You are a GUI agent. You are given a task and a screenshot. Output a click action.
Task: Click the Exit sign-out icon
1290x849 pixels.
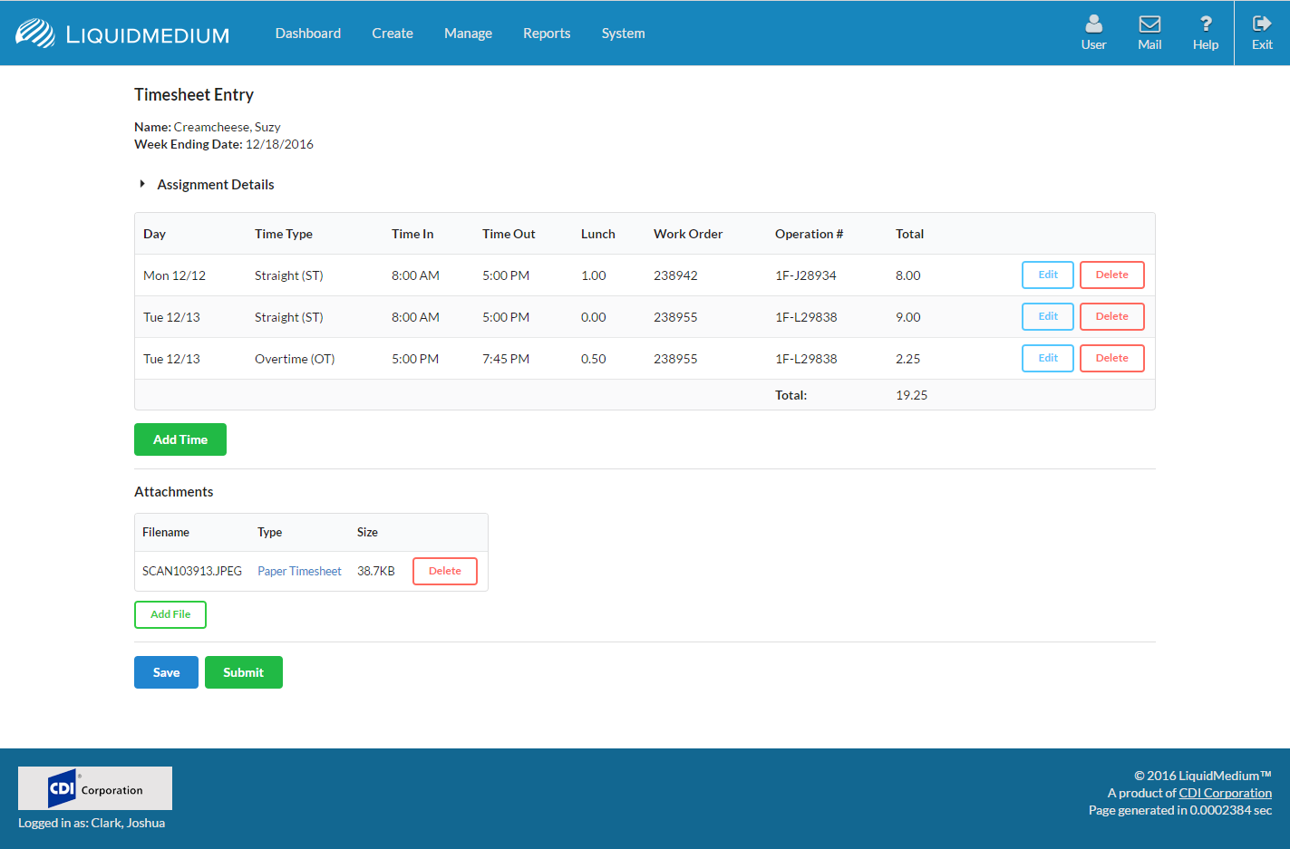click(1262, 24)
